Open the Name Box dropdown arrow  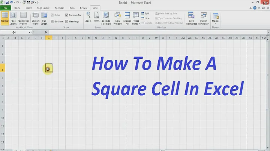pyautogui.click(x=30, y=33)
